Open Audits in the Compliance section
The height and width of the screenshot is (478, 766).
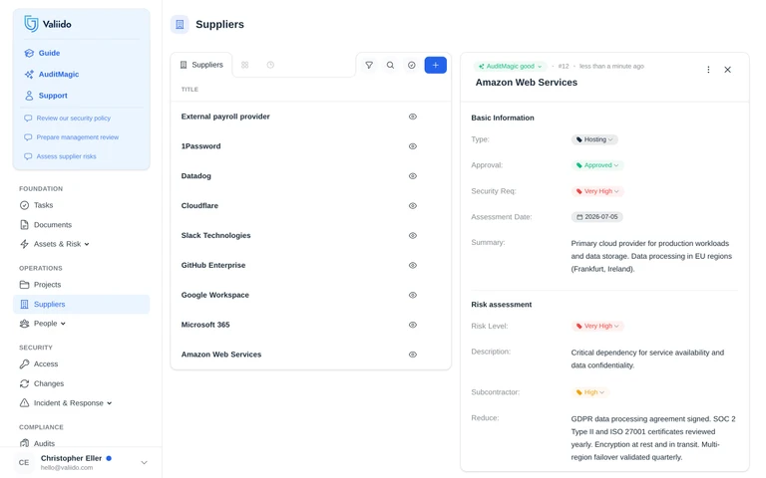click(x=37, y=443)
